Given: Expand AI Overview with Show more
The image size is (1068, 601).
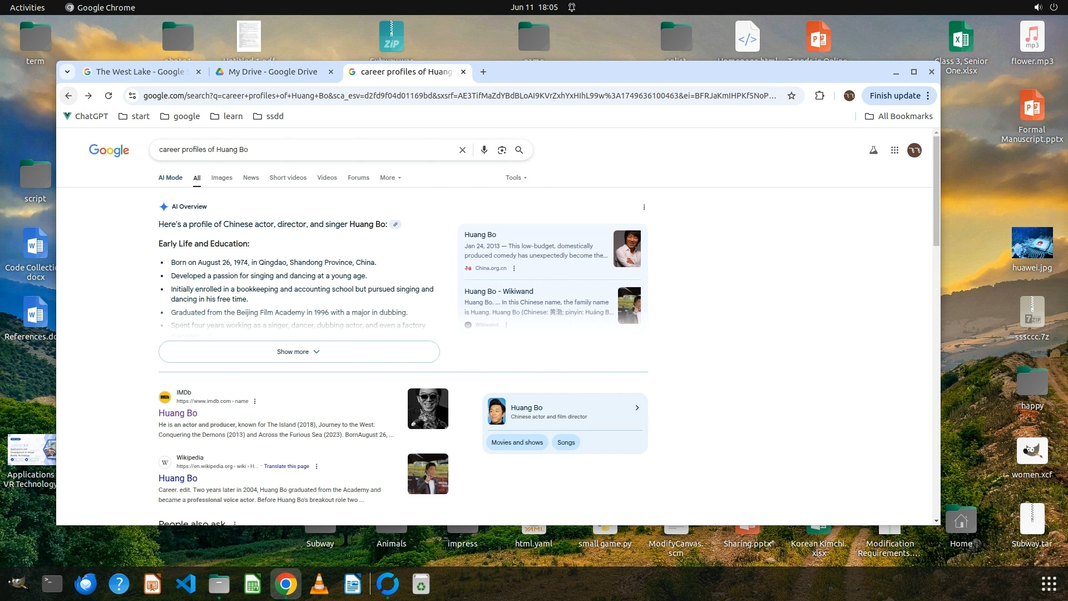Looking at the screenshot, I should click(x=299, y=352).
